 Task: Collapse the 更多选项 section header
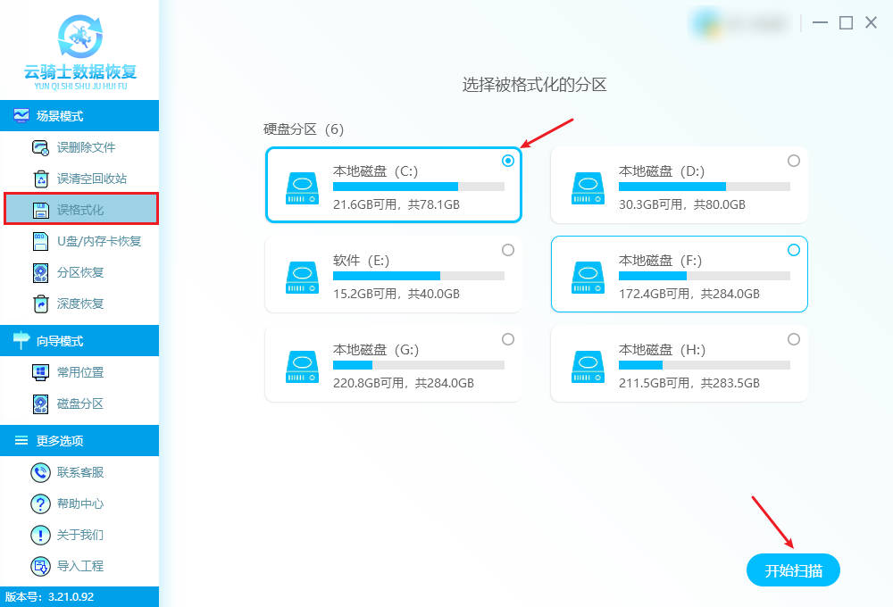coord(79,441)
